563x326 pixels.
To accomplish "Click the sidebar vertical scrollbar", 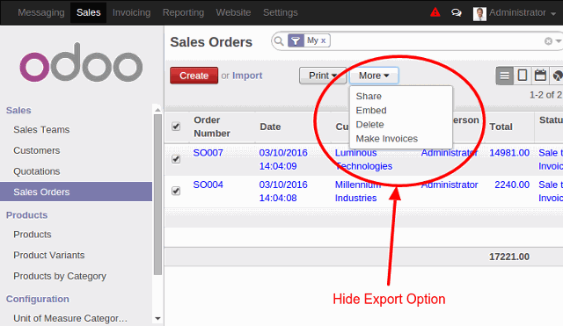I will coord(157,193).
